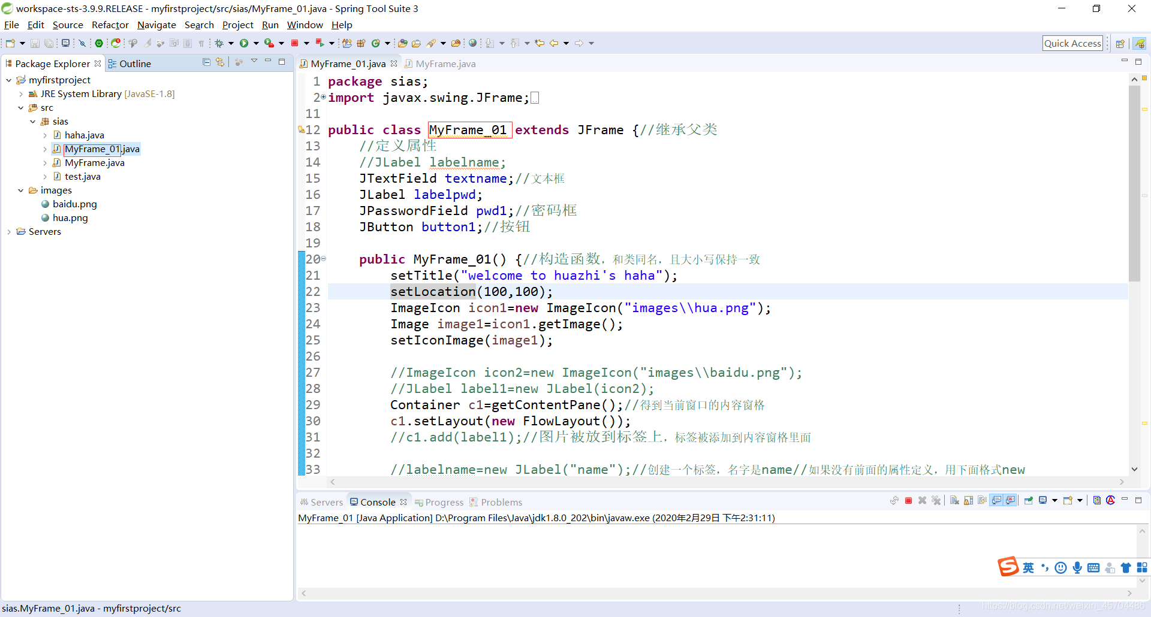Switch to MyFrame.java editor tab
1151x617 pixels.
click(440, 64)
